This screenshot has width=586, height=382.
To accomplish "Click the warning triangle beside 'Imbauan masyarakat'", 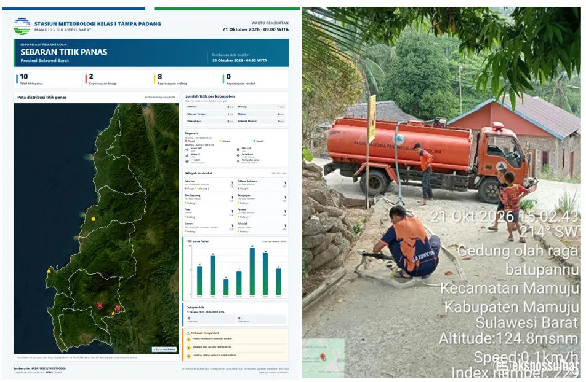I will coord(188,333).
